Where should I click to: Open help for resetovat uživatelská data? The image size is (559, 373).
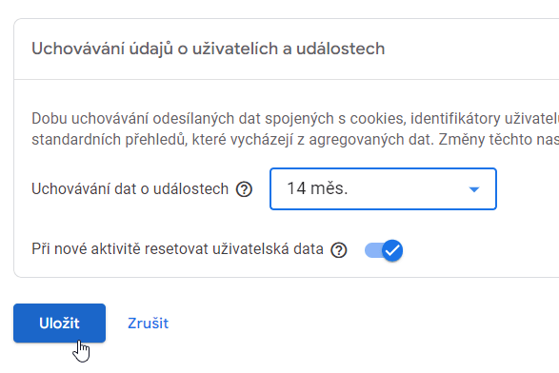coord(339,249)
